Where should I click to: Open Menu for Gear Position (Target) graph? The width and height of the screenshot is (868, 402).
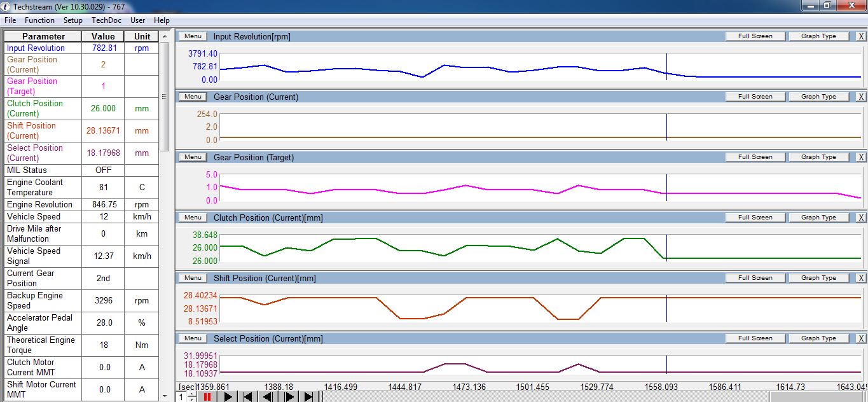[x=193, y=157]
